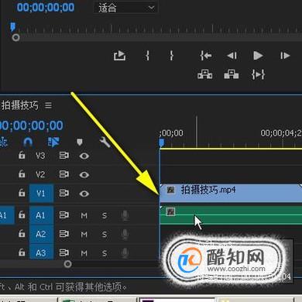This screenshot has height=302, width=302.
Task: Click timeline playhead marker
Action: 162,142
